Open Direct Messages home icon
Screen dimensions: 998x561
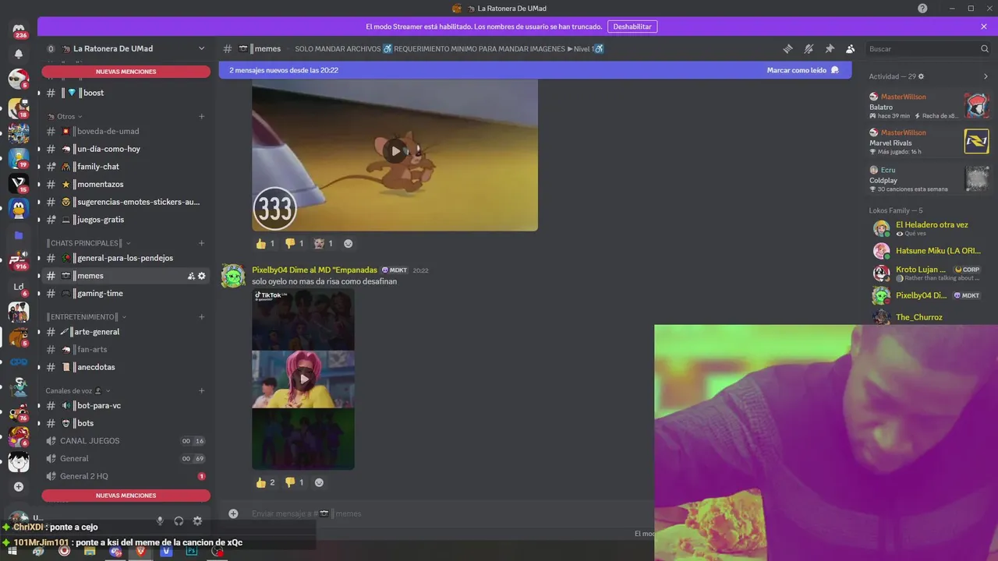pos(19,32)
